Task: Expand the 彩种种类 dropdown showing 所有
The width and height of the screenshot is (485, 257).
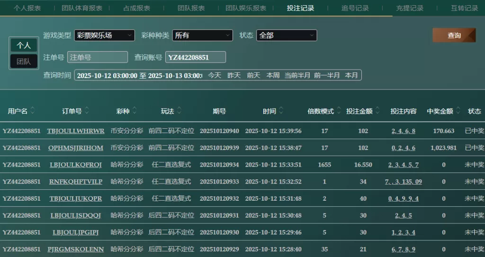Action: 202,35
